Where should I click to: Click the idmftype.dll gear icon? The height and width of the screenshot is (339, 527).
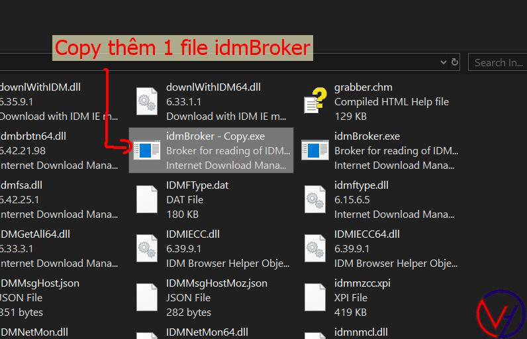[x=314, y=199]
